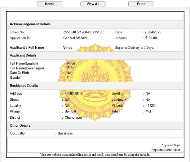
Task: Select the Tehsil label
Action: [x=116, y=111]
